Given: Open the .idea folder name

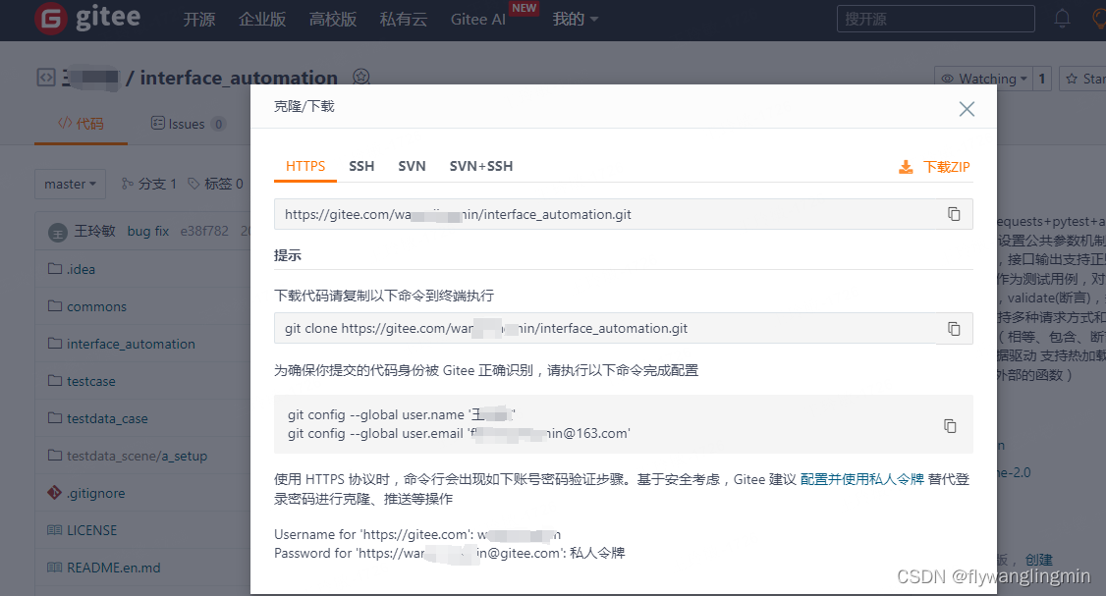Looking at the screenshot, I should (82, 269).
